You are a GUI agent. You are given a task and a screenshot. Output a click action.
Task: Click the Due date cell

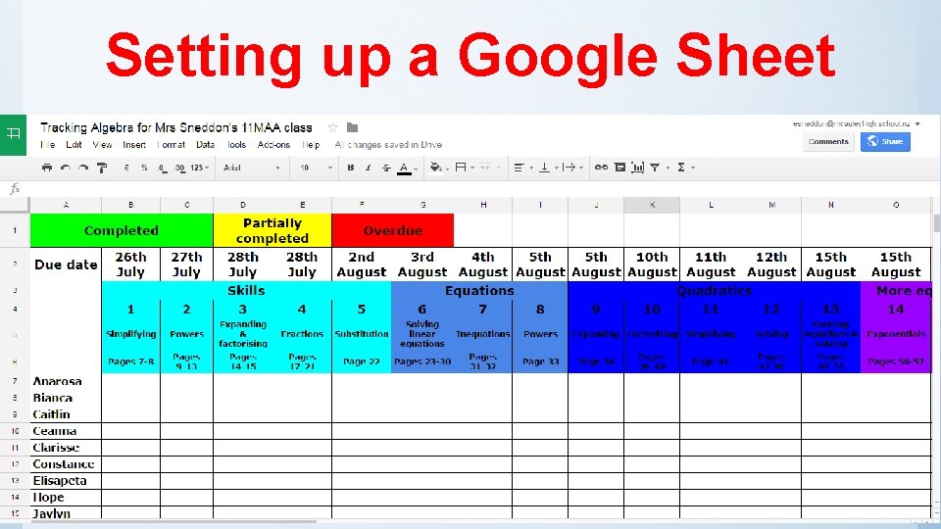(x=66, y=264)
